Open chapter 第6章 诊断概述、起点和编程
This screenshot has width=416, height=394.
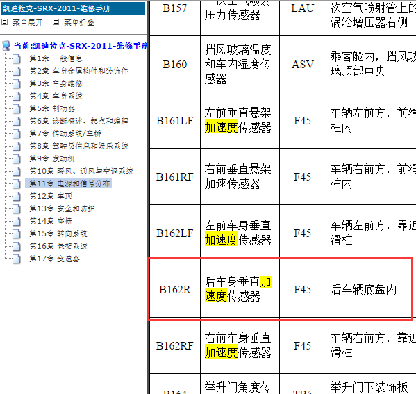[78, 121]
